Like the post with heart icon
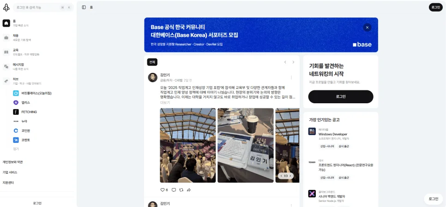The width and height of the screenshot is (446, 207). coord(163,189)
